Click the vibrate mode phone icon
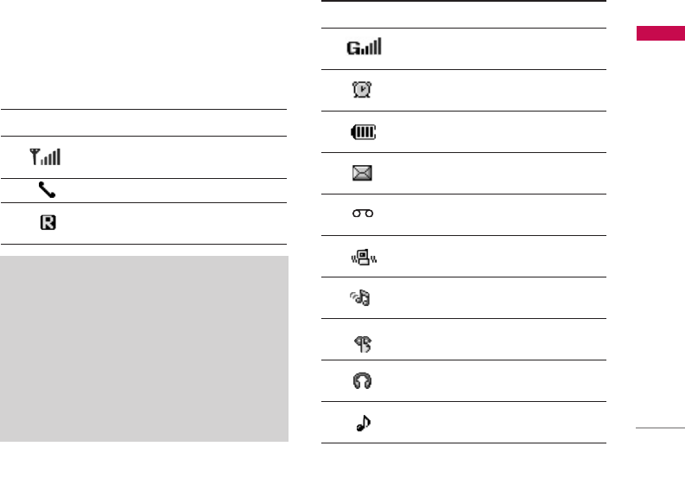This screenshot has height=491, width=685. pyautogui.click(x=363, y=257)
